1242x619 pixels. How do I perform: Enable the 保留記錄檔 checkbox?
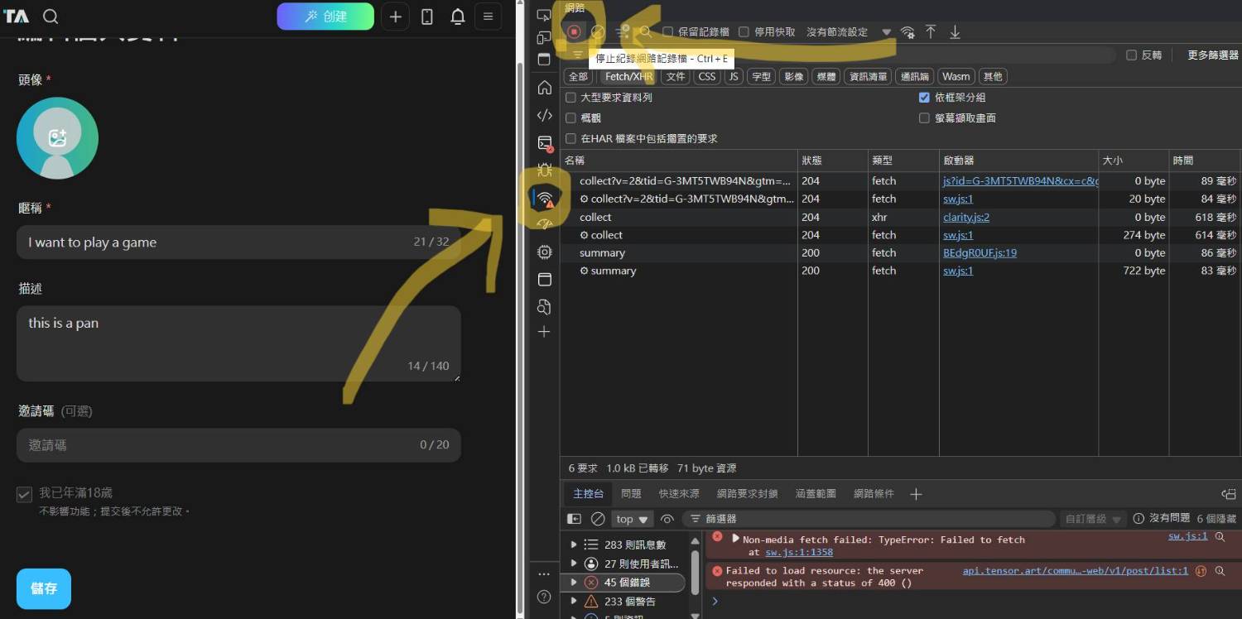click(x=668, y=32)
